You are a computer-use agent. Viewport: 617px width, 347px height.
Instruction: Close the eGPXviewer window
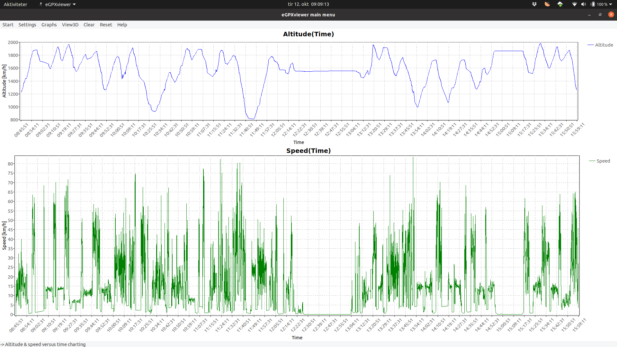pos(611,14)
